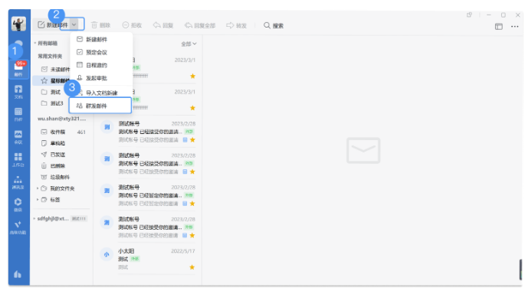Unstar the 已经暂定你的邀请 email

pos(192,204)
